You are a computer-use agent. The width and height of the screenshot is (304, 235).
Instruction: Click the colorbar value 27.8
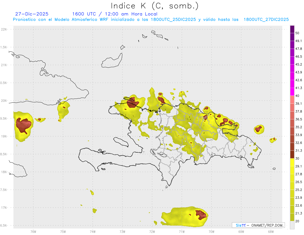(298, 174)
